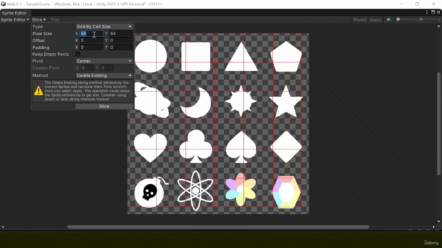Image resolution: width=442 pixels, height=248 pixels.
Task: Click the Custom Pivot Y field
Action: [x=107, y=68]
